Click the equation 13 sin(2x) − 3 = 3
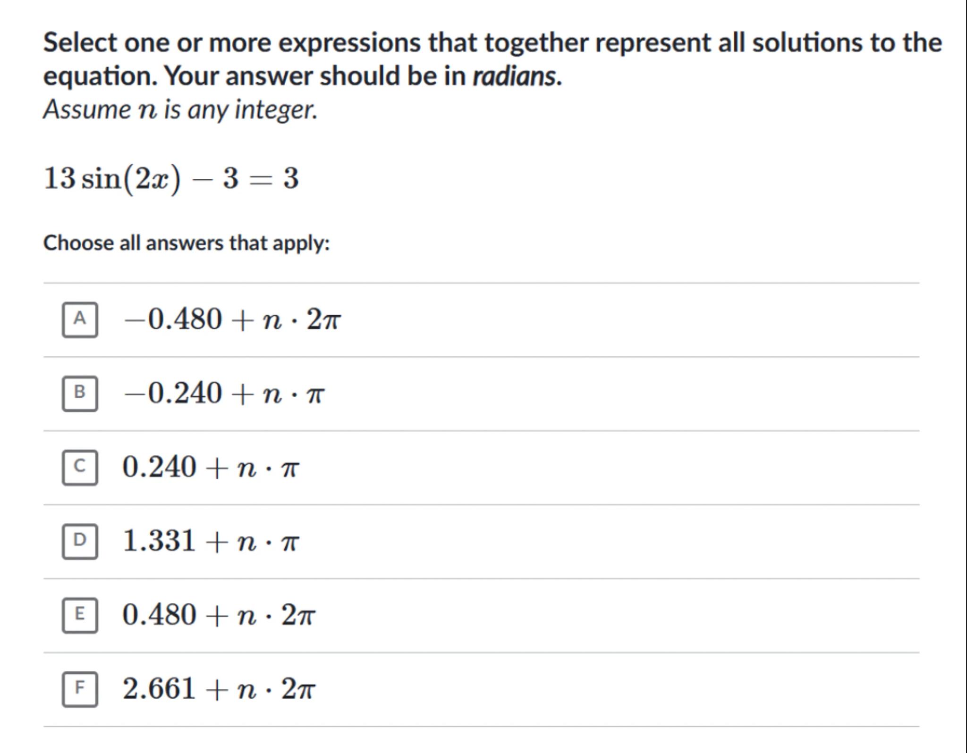Screen dimensions: 967x753 171,179
